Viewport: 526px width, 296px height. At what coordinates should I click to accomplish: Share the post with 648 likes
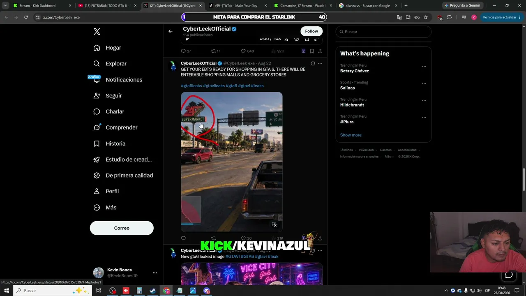point(320,51)
